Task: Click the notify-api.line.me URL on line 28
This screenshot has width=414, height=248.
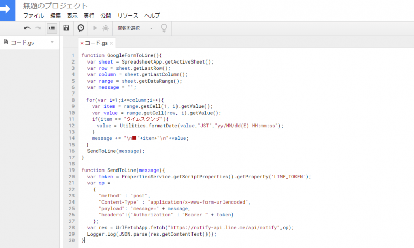Action: 224,228
